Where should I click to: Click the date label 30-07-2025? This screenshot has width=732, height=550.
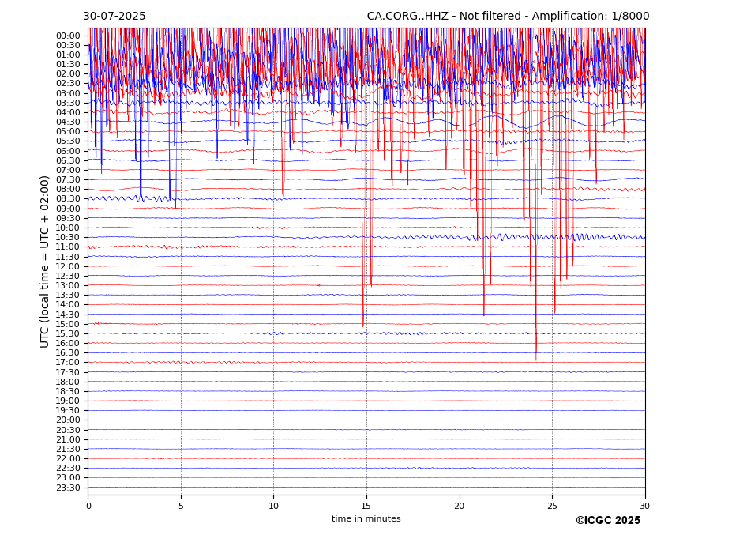(x=114, y=17)
